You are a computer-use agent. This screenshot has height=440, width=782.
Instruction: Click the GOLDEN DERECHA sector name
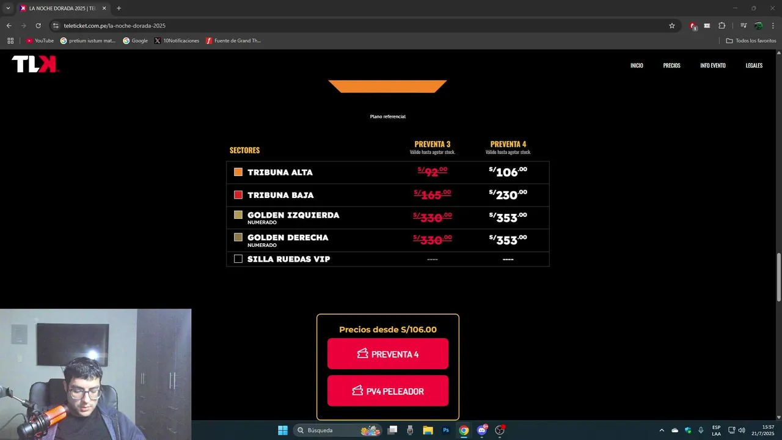[288, 237]
